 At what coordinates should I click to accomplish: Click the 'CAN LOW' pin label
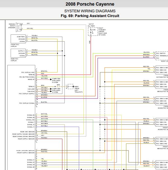pos(31,89)
